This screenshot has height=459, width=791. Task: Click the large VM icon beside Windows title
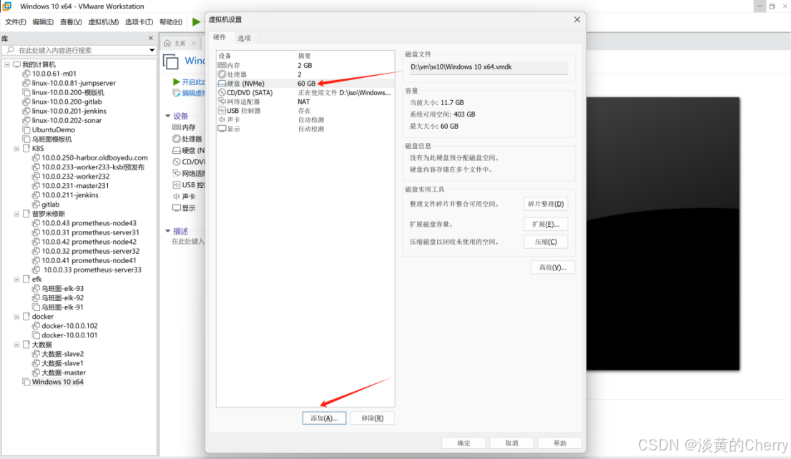pyautogui.click(x=170, y=61)
